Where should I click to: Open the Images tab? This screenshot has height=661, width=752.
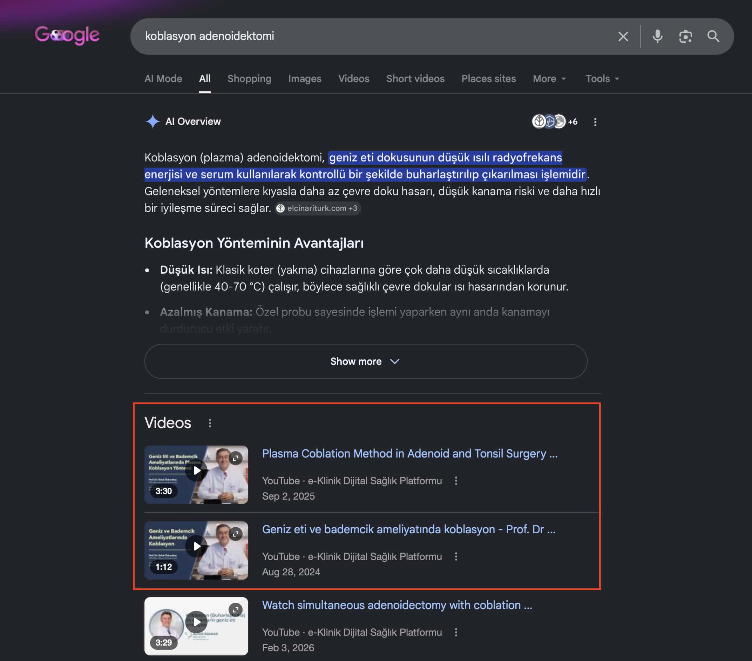[305, 79]
